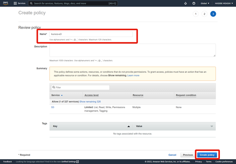Go to wizard step 1
This screenshot has height=164, width=236.
point(195,14)
